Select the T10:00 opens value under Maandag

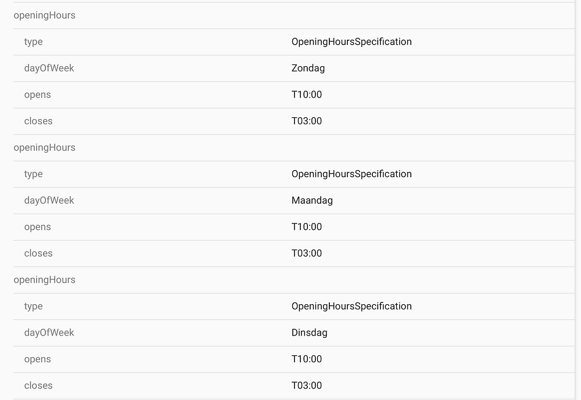(307, 227)
